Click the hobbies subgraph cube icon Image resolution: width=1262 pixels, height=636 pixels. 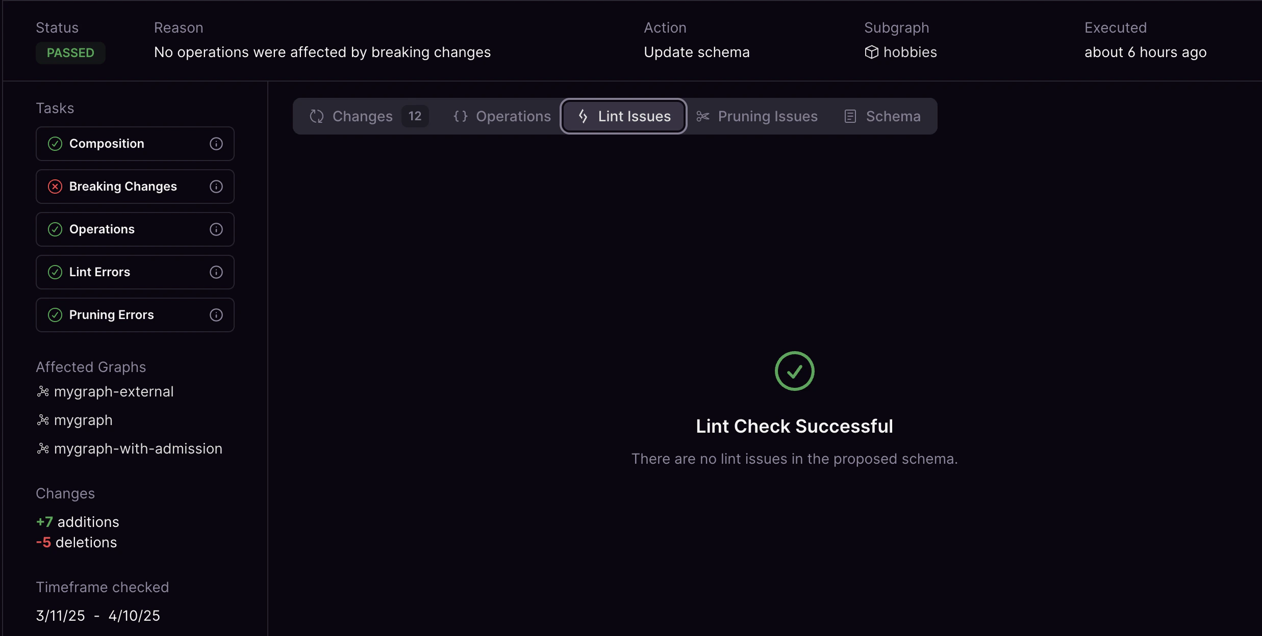tap(871, 52)
